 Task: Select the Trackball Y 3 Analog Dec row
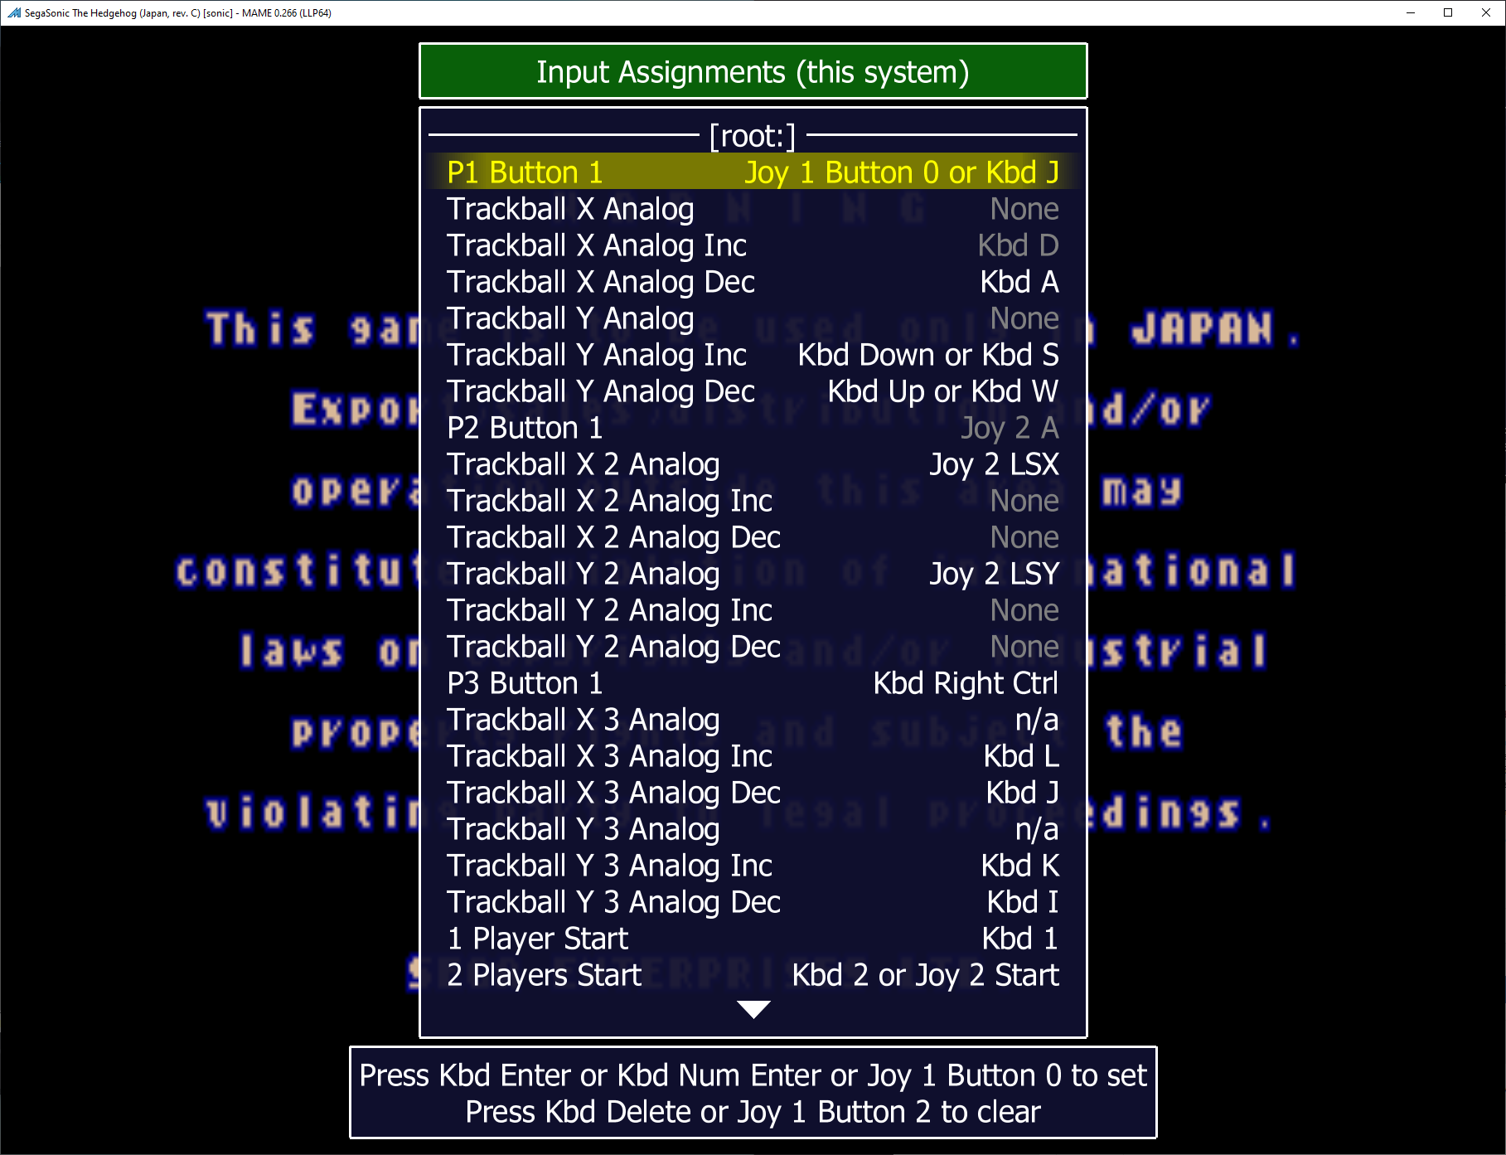tap(753, 901)
